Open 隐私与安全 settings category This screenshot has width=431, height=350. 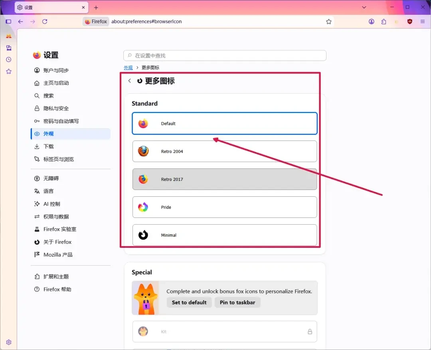[71, 108]
